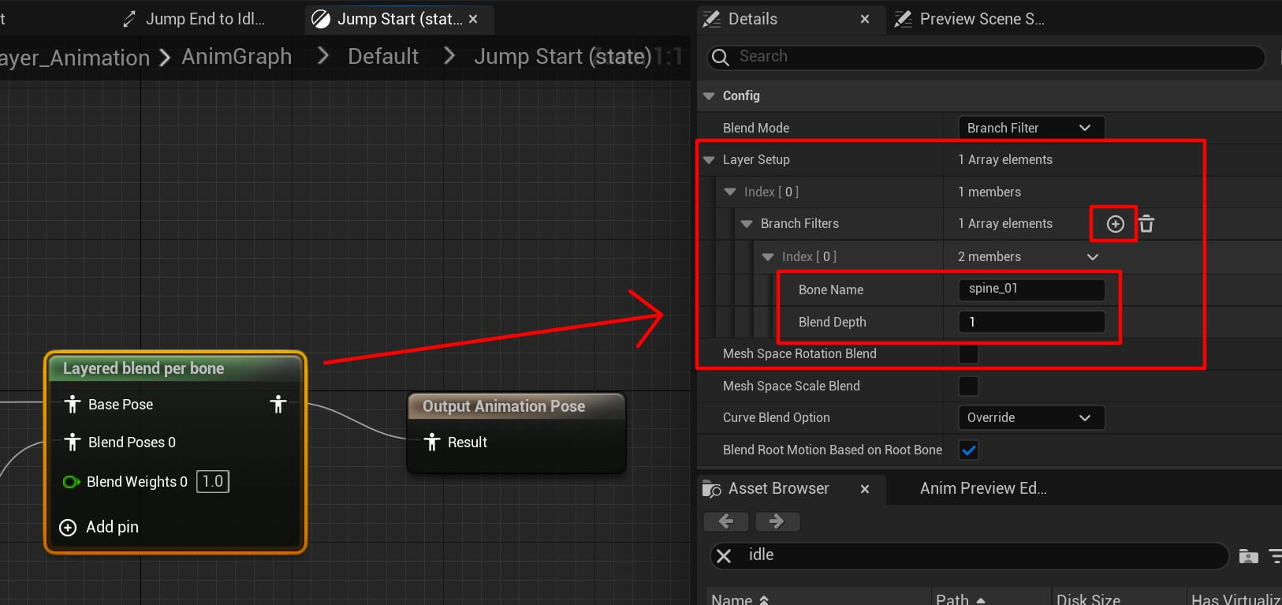Screen dimensions: 1282x605
Task: Collapse the Branch Filters array
Action: [747, 224]
